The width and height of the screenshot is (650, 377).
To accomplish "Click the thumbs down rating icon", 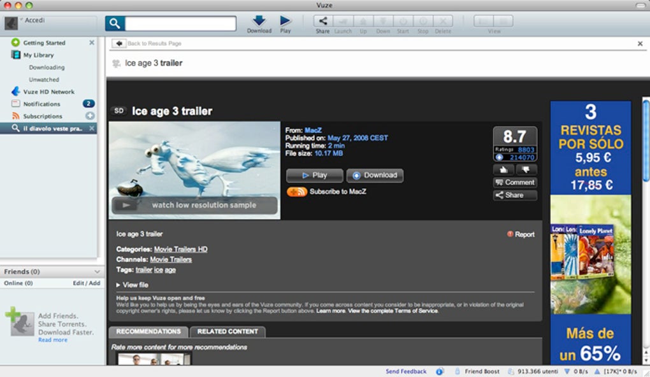I will (526, 169).
